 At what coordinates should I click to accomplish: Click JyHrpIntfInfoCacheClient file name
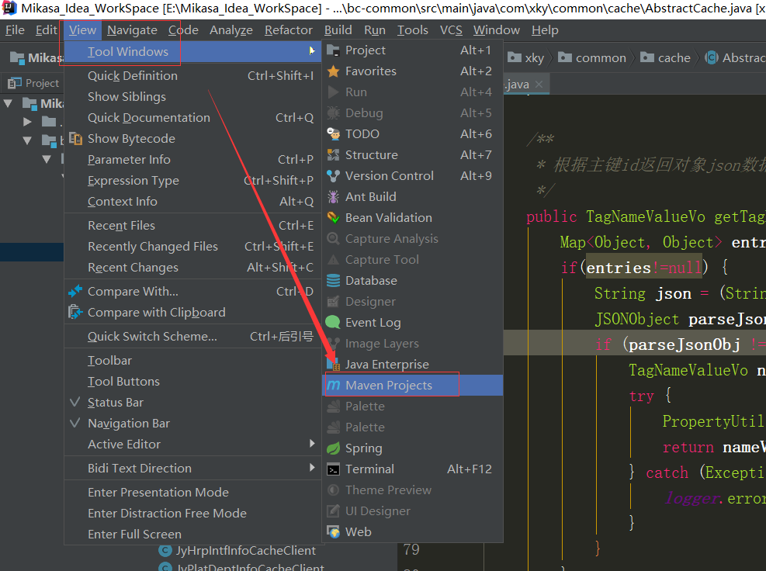[x=246, y=551]
